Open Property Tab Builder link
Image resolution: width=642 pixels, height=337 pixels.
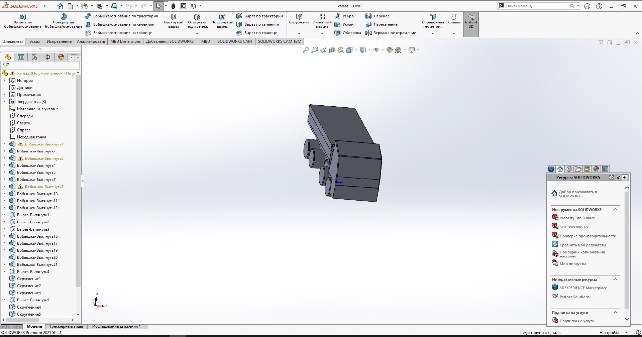coord(577,218)
